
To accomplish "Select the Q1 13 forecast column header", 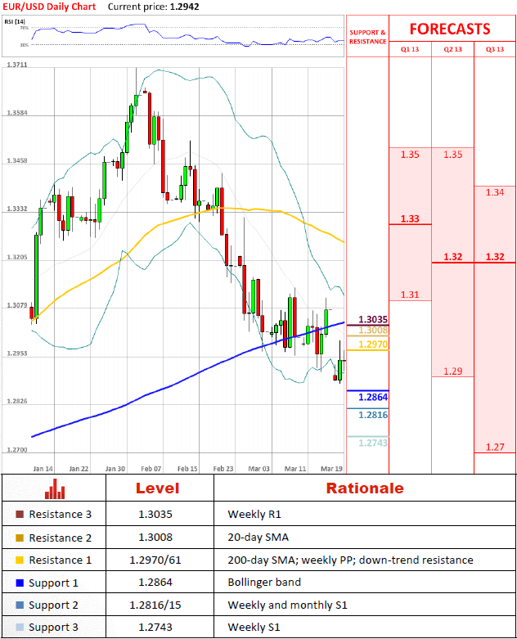I will tap(410, 49).
